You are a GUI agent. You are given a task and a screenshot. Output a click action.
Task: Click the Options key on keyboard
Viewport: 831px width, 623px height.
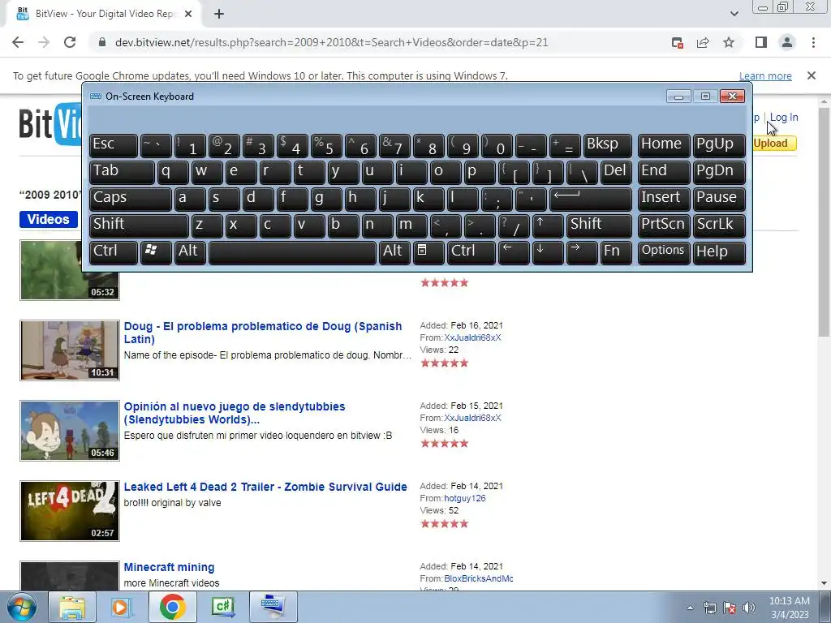[x=664, y=252]
